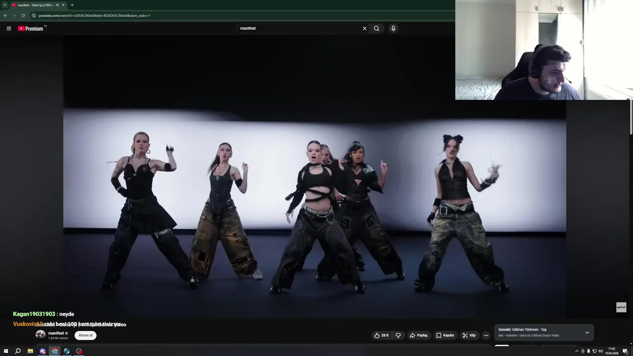Click the channel watermark on the video
The height and width of the screenshot is (356, 633).
tap(621, 308)
